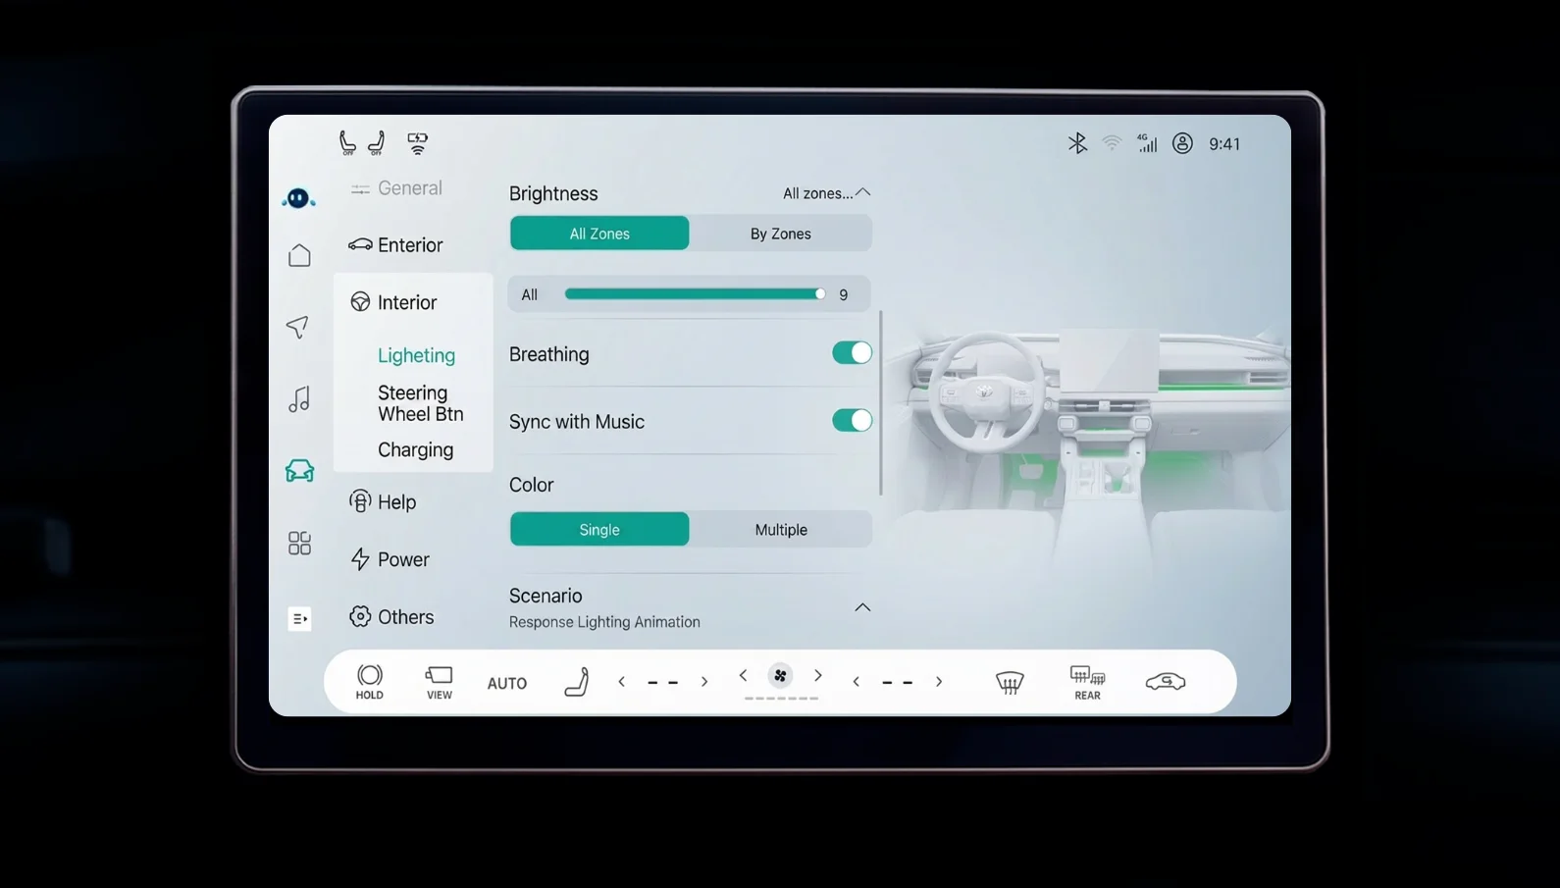
Task: Go to the Home screen icon
Action: [x=299, y=255]
